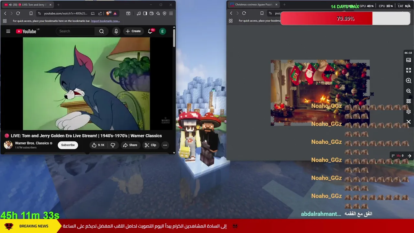Screen dimensions: 414x233
Task: Open the Brave Wallet icon
Action: point(151,13)
